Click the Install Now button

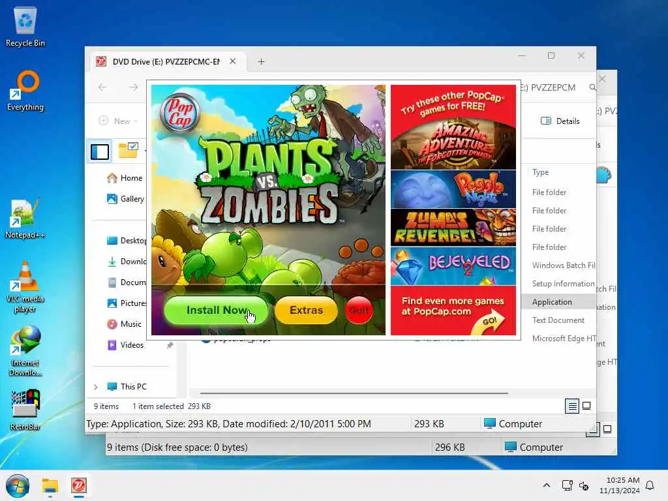(x=216, y=310)
